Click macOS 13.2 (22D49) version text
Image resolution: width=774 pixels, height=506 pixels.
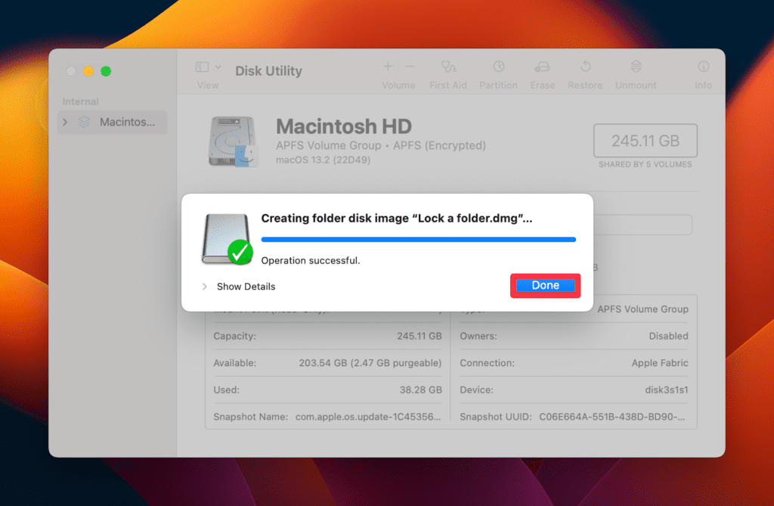tap(323, 160)
